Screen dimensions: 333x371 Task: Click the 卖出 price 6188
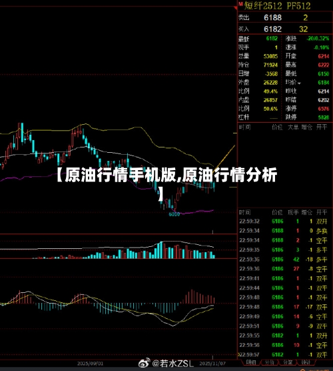272,17
